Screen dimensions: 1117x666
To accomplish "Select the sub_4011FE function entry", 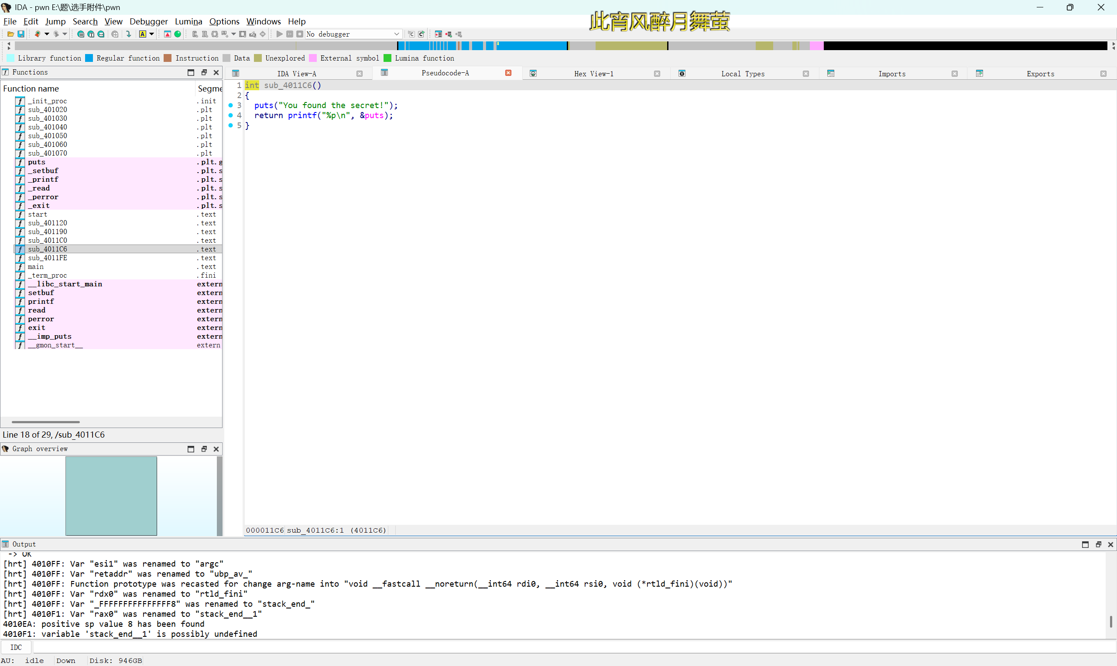I will [x=48, y=258].
